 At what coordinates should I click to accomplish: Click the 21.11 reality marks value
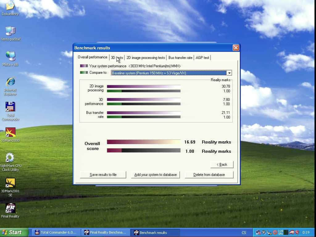(226, 113)
